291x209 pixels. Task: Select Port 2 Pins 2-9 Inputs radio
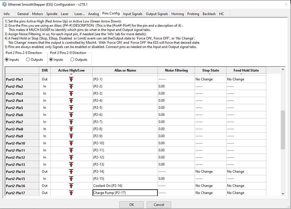pyautogui.click(x=7, y=60)
